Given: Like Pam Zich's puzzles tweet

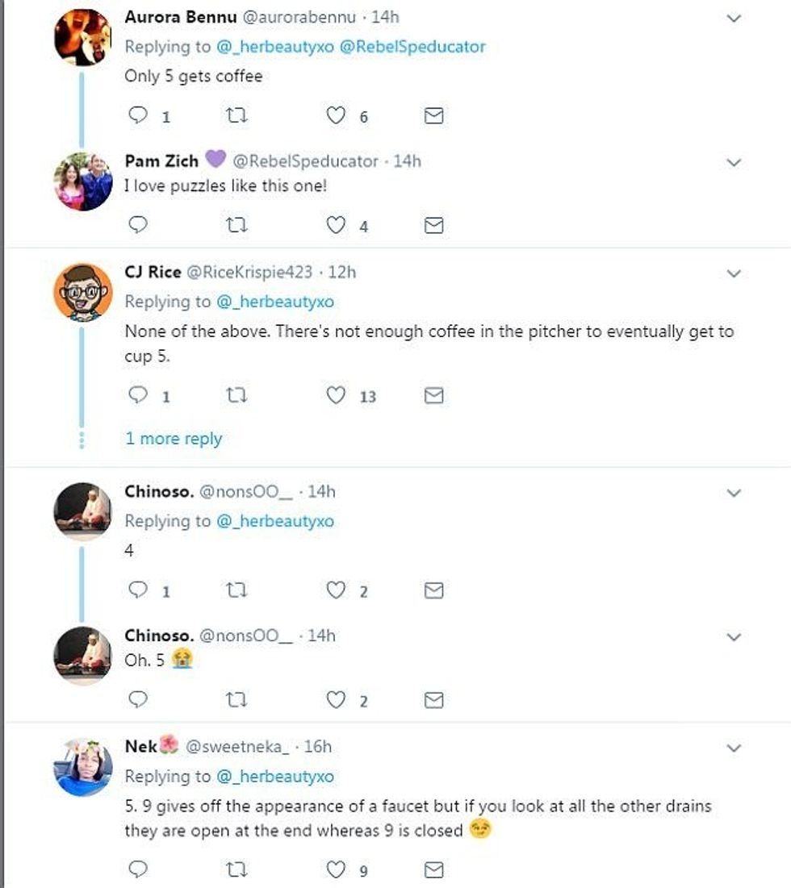Looking at the screenshot, I should coord(336,226).
